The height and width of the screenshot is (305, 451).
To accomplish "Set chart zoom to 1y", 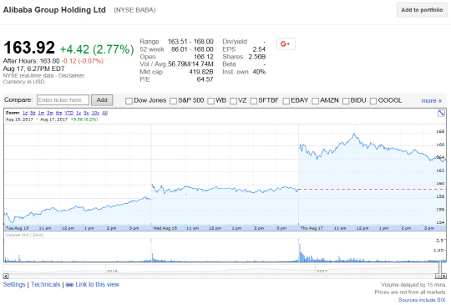I will [x=79, y=113].
